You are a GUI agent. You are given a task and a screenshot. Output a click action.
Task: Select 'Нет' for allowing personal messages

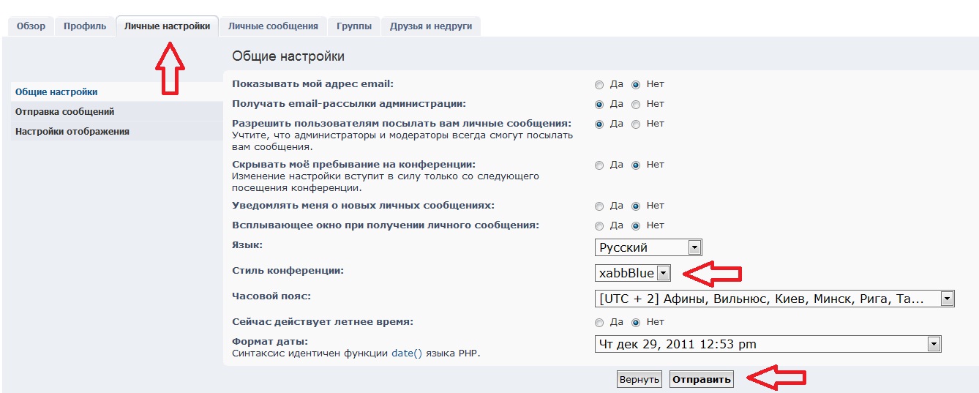(x=636, y=124)
